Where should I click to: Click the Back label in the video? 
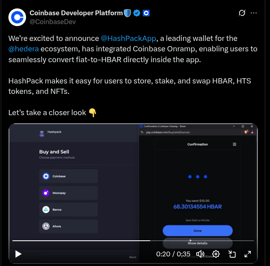pos(133,257)
